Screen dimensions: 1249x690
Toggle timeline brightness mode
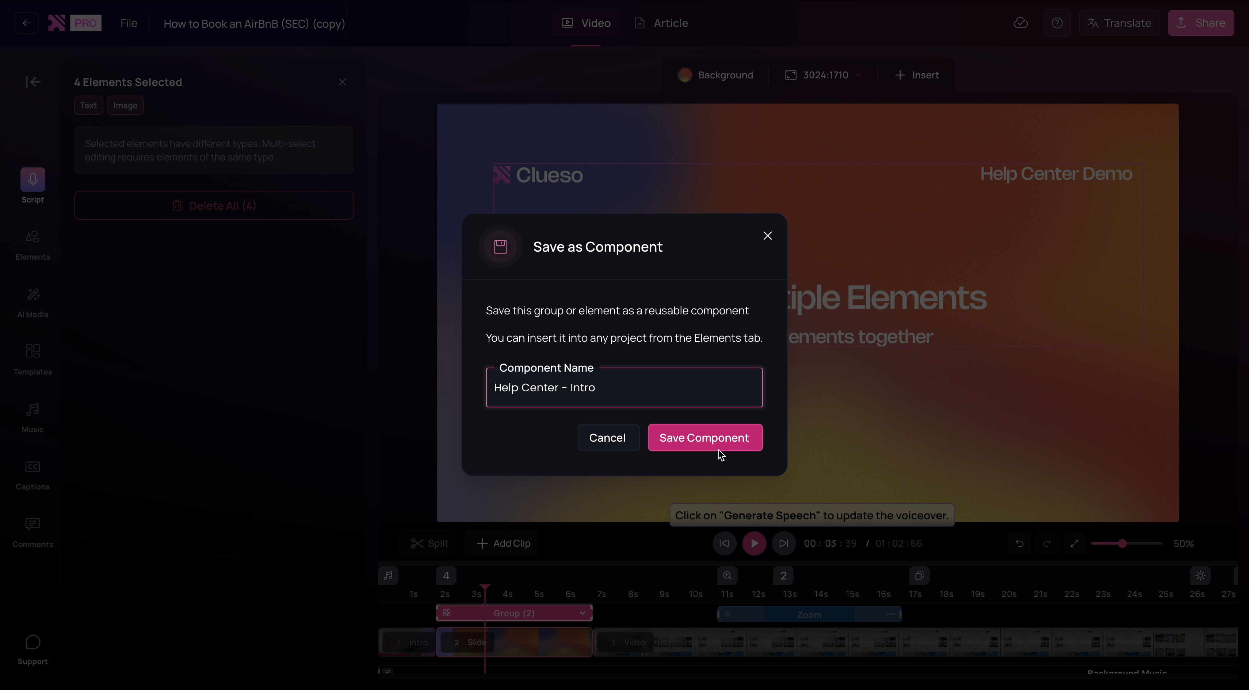point(1200,576)
